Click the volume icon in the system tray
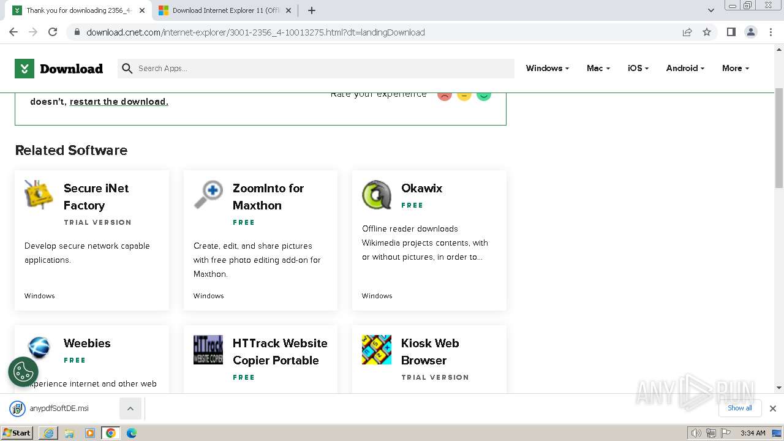 tap(696, 433)
